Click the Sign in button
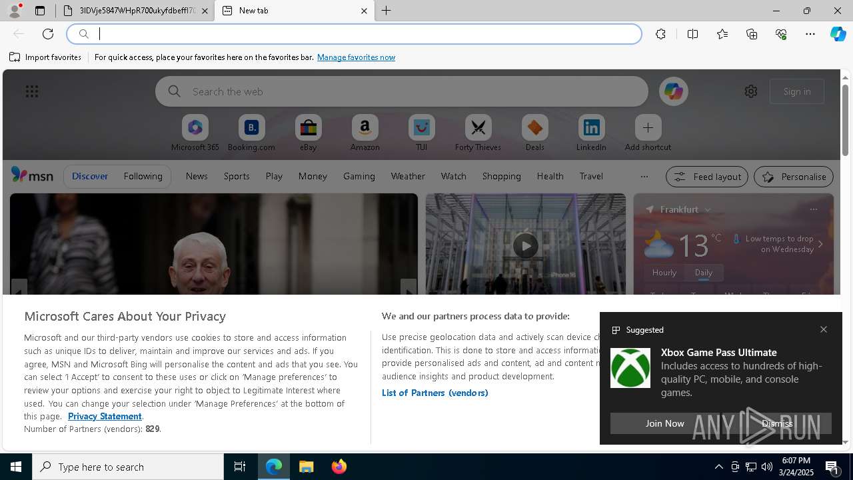Screen dimensions: 853x480 pyautogui.click(x=797, y=91)
